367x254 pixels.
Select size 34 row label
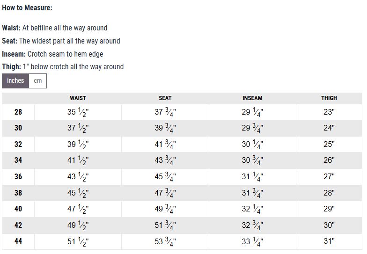[18, 160]
